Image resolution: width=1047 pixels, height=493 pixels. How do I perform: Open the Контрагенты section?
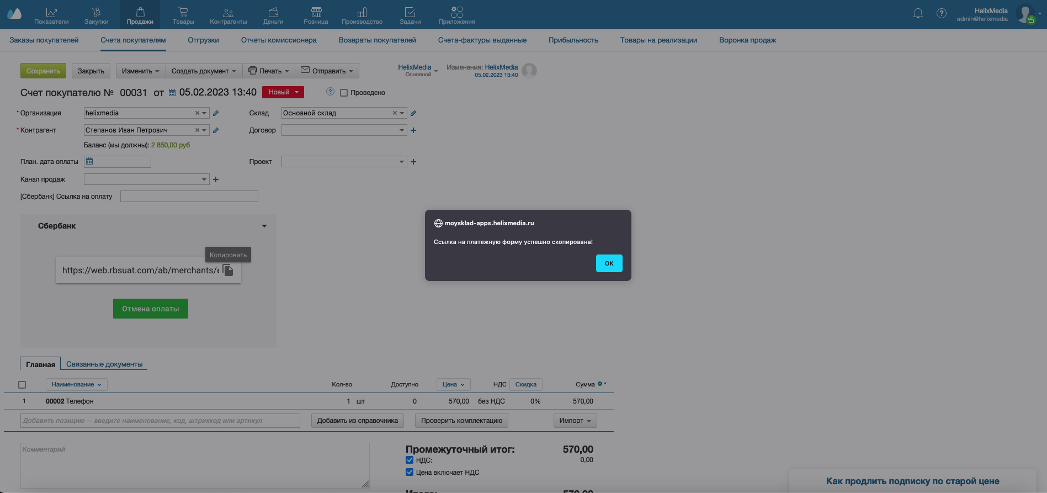click(x=228, y=15)
